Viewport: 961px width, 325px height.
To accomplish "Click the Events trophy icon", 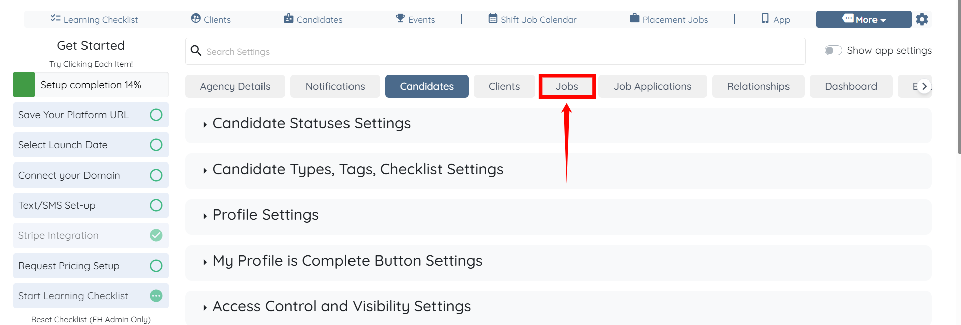I will tap(400, 19).
